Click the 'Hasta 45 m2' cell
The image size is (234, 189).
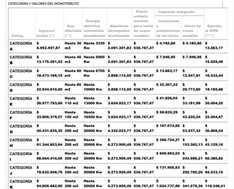tap(73, 59)
